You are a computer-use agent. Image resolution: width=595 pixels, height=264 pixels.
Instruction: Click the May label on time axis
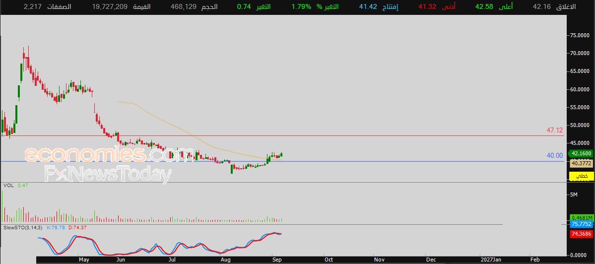tap(84, 260)
